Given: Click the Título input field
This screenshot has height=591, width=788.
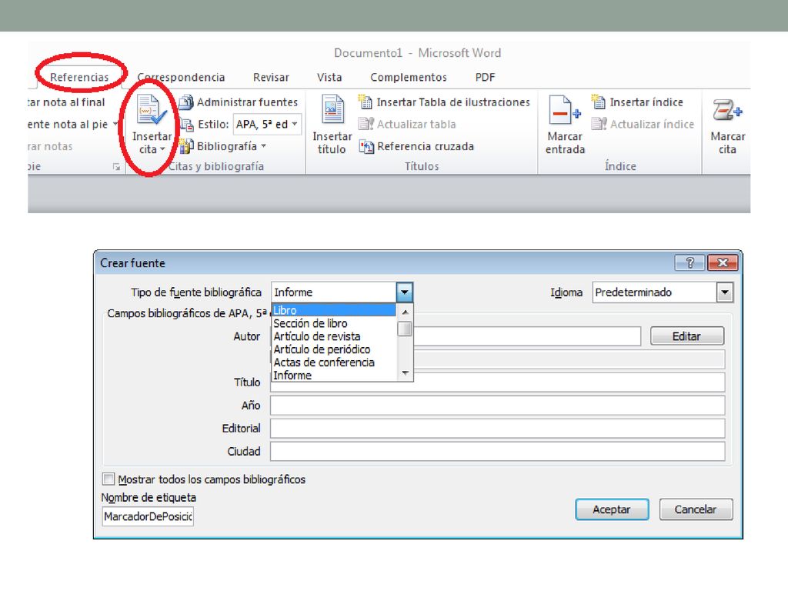Looking at the screenshot, I should 498,382.
